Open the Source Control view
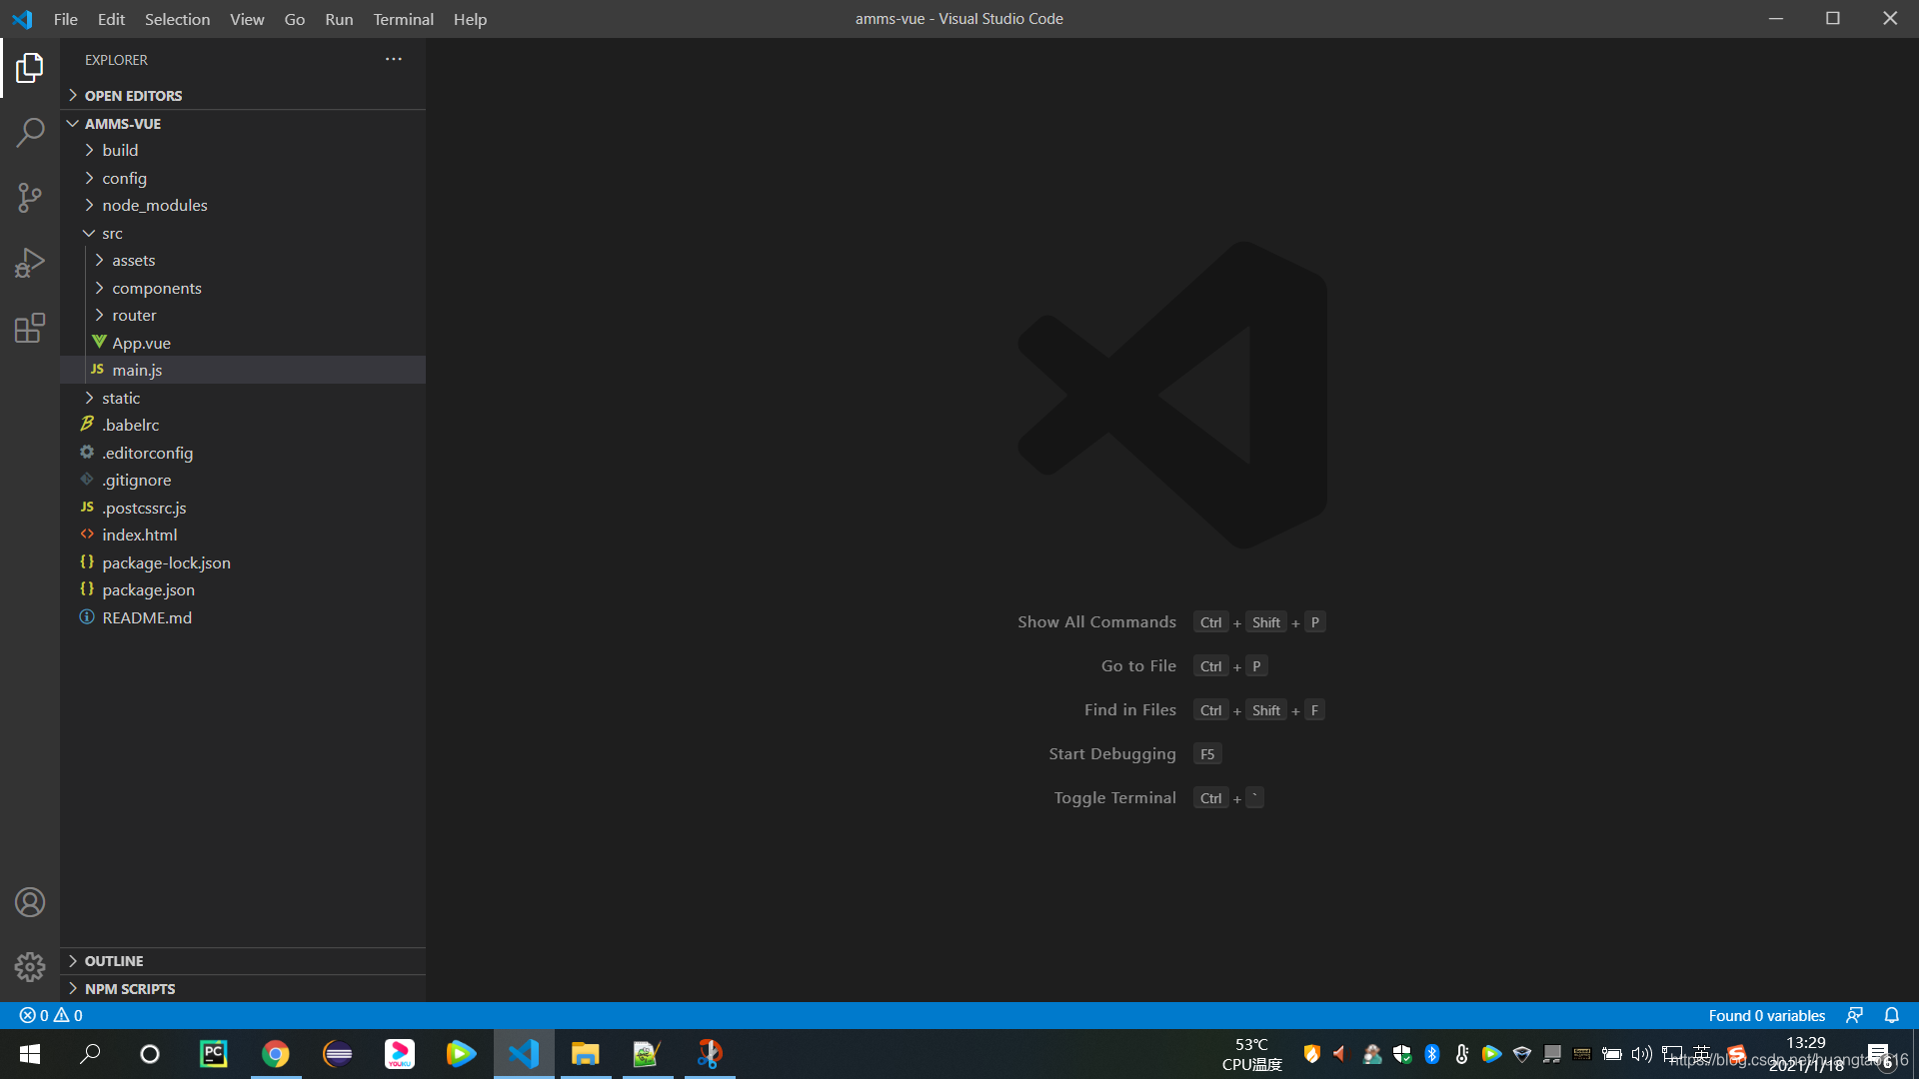The height and width of the screenshot is (1079, 1919). coord(30,198)
